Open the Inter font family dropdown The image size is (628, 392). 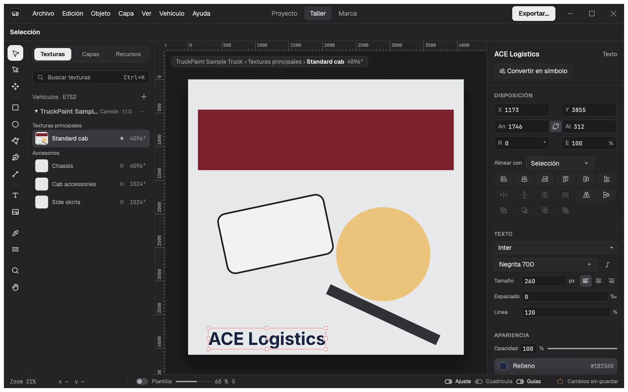(x=555, y=248)
